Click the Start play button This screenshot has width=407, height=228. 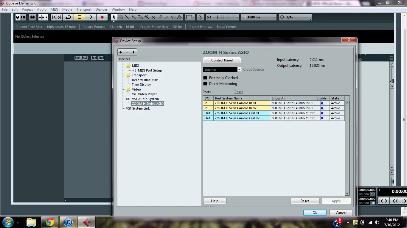(91, 17)
